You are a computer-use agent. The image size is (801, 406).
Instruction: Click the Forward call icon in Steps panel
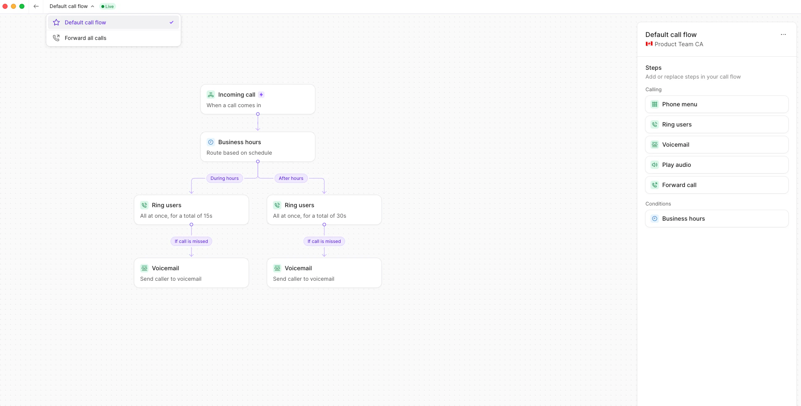655,185
